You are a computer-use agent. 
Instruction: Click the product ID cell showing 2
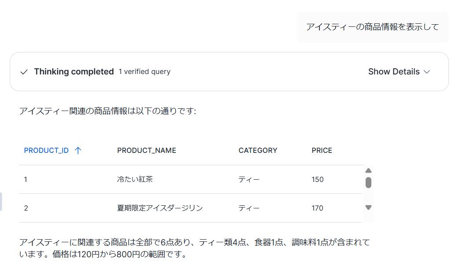click(26, 208)
